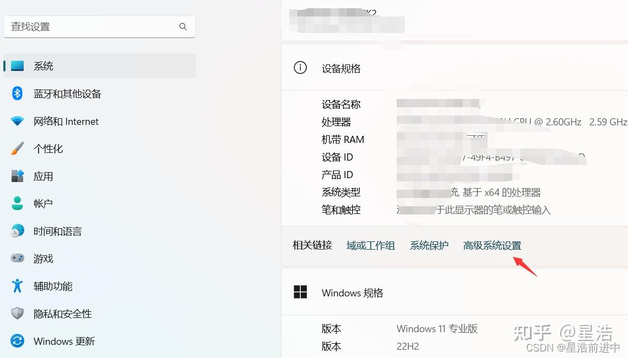Open 蓝牙和其他设备 settings
The width and height of the screenshot is (628, 358).
tap(100, 93)
